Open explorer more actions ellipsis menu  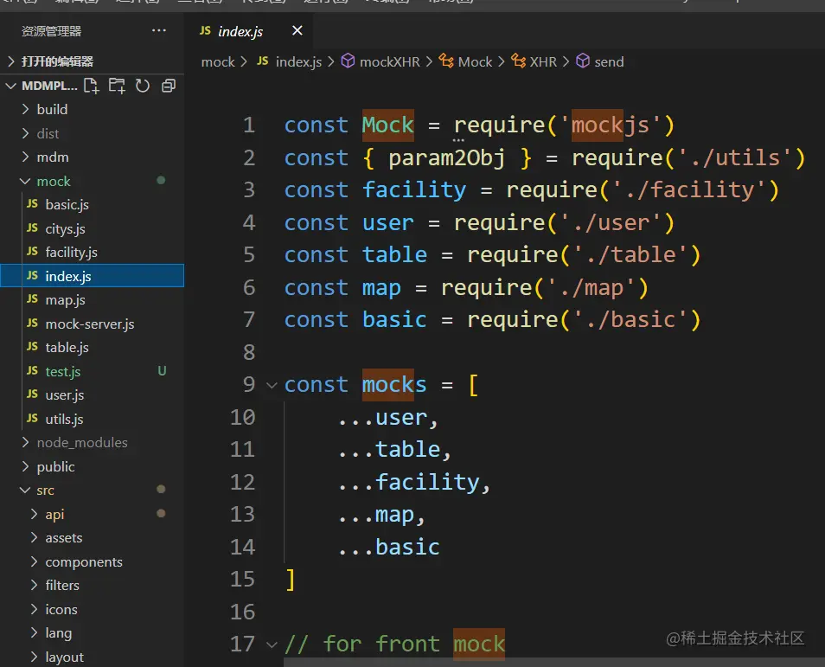159,30
